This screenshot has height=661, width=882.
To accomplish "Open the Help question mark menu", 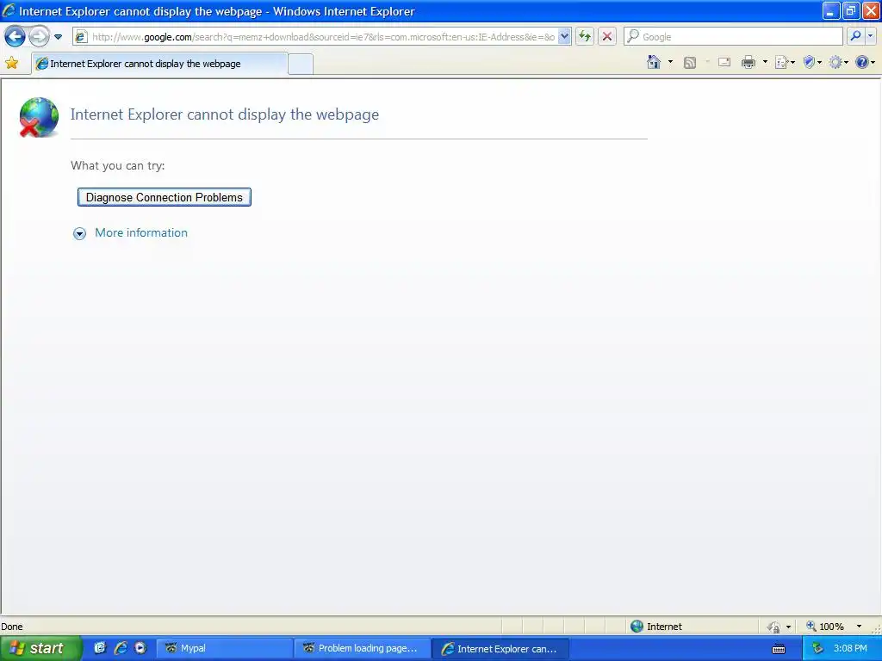I will [x=865, y=62].
